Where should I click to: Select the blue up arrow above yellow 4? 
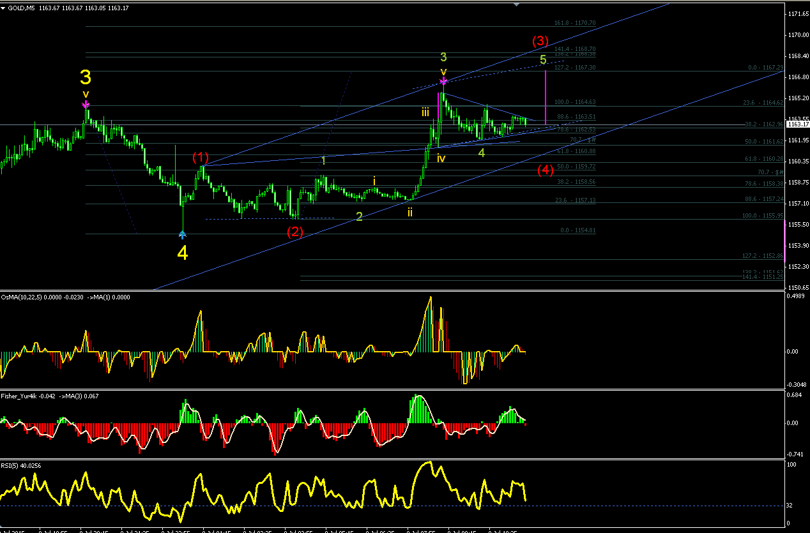182,234
